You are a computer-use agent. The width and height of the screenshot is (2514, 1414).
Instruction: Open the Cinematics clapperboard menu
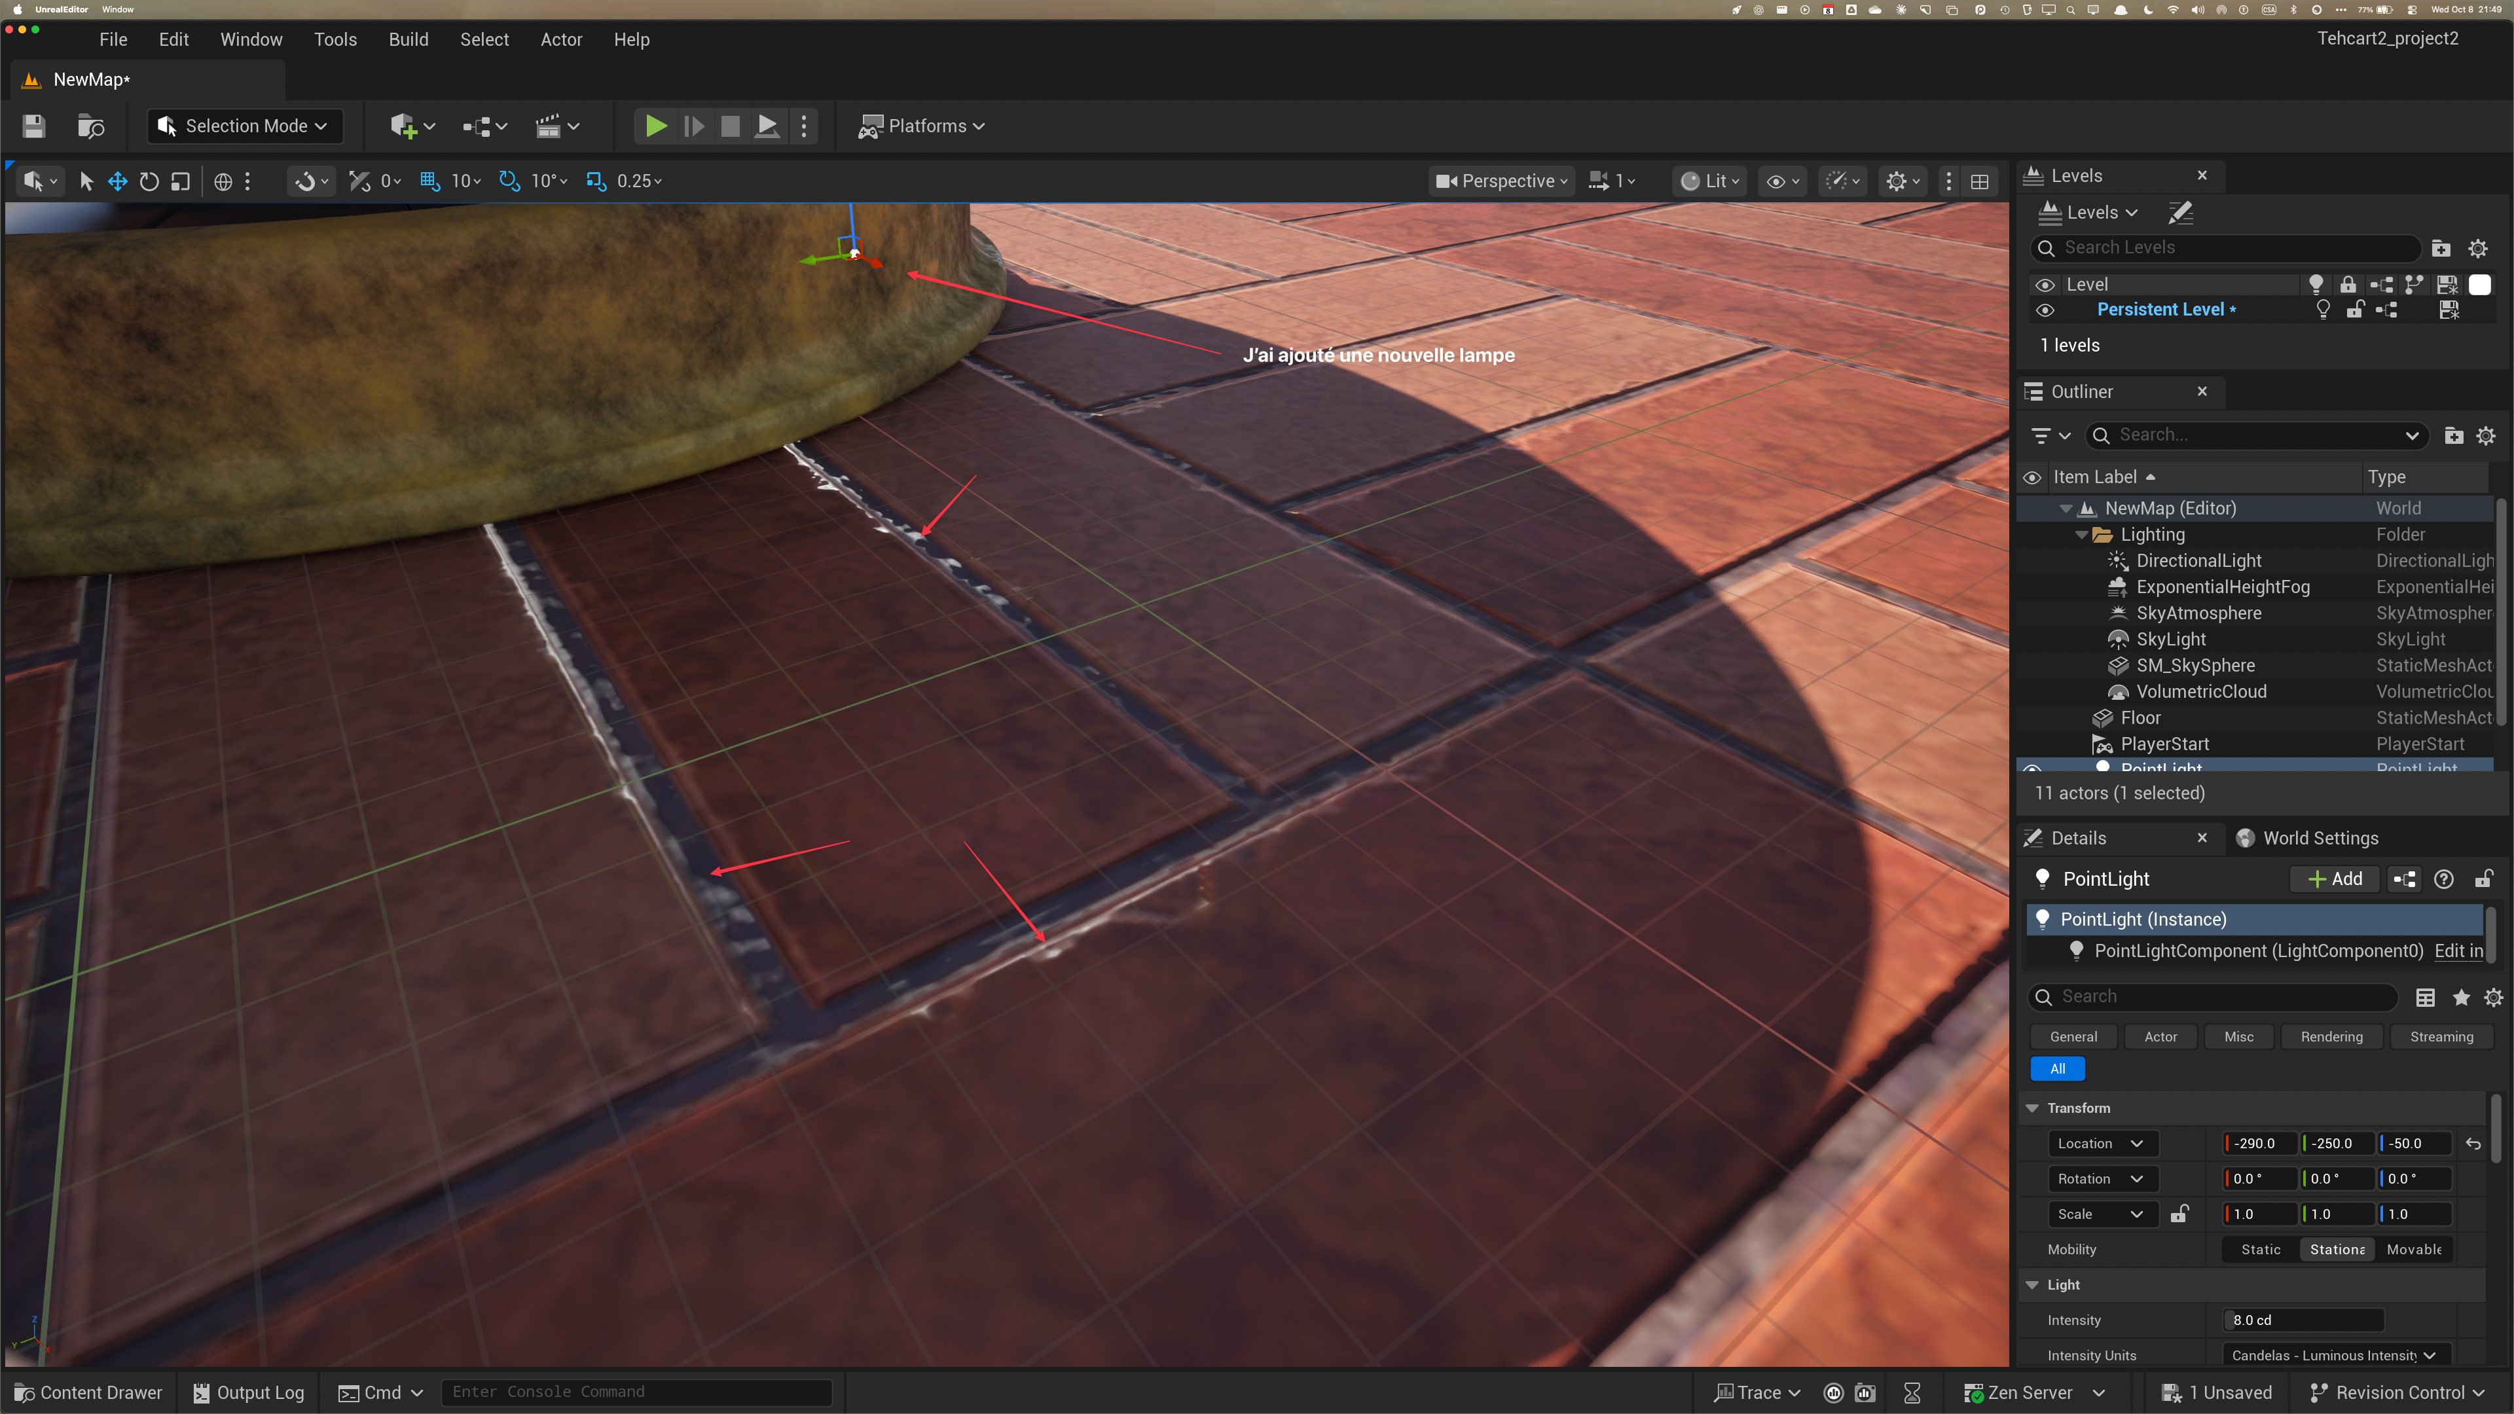[x=557, y=126]
